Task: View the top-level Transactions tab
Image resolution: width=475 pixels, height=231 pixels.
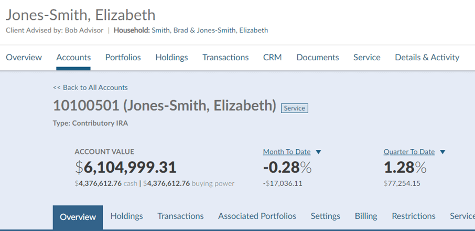Action: tap(225, 58)
